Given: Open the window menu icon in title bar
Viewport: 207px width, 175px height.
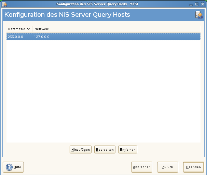Looking at the screenshot, I should point(4,4).
